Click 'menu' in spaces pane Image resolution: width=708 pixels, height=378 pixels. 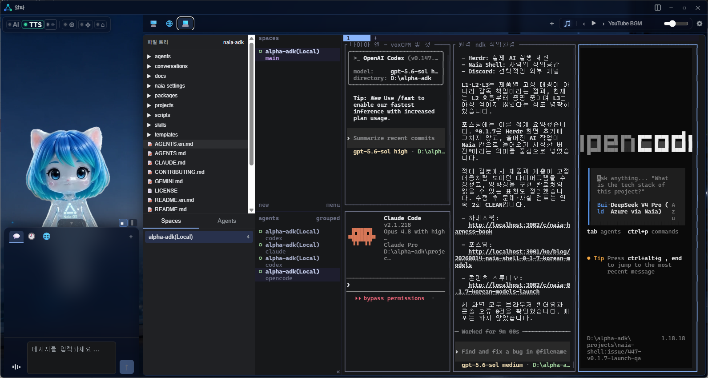click(x=333, y=205)
